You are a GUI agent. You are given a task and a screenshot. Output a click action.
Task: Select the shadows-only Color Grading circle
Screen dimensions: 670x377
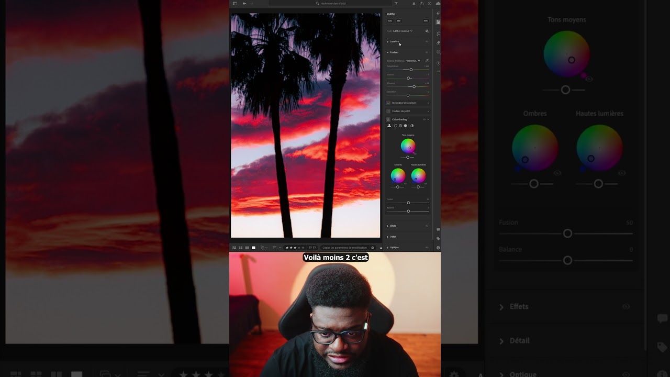pyautogui.click(x=396, y=126)
